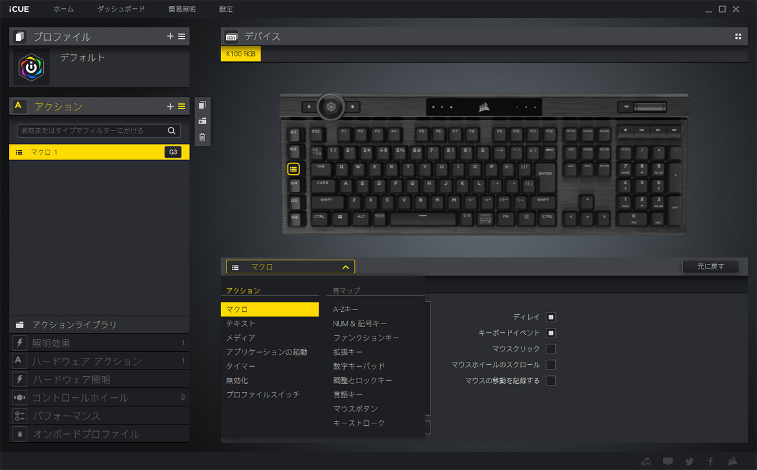The height and width of the screenshot is (470, 757).
Task: Click the search magnifier in the action filter
Action: point(172,130)
